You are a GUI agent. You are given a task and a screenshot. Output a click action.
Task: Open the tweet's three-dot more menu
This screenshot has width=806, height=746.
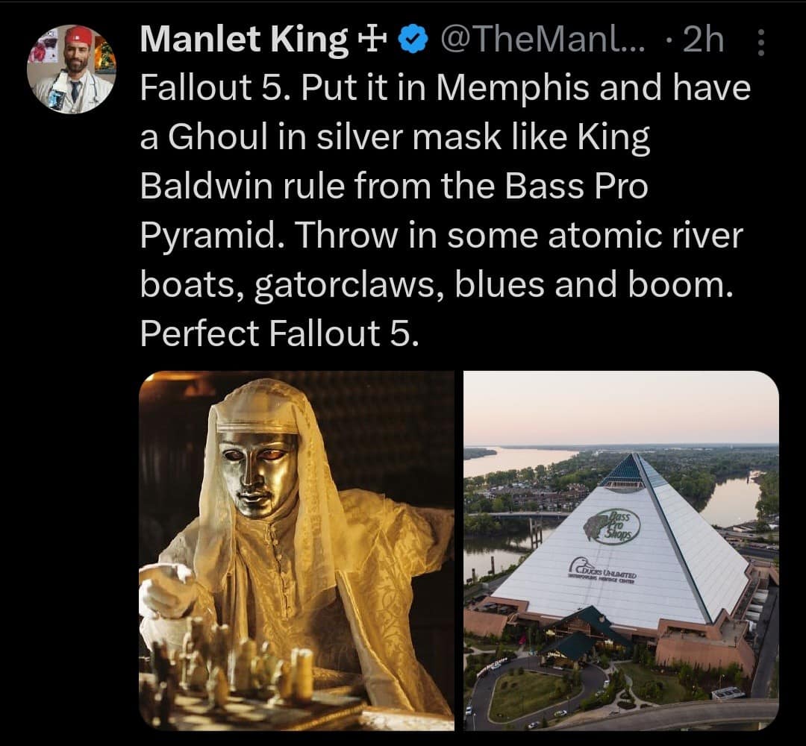tap(760, 43)
